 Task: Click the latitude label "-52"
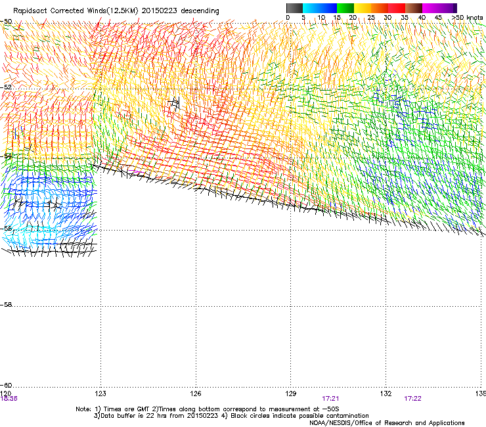click(x=6, y=87)
